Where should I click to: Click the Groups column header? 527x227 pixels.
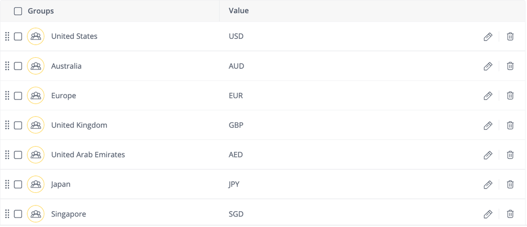click(x=41, y=11)
